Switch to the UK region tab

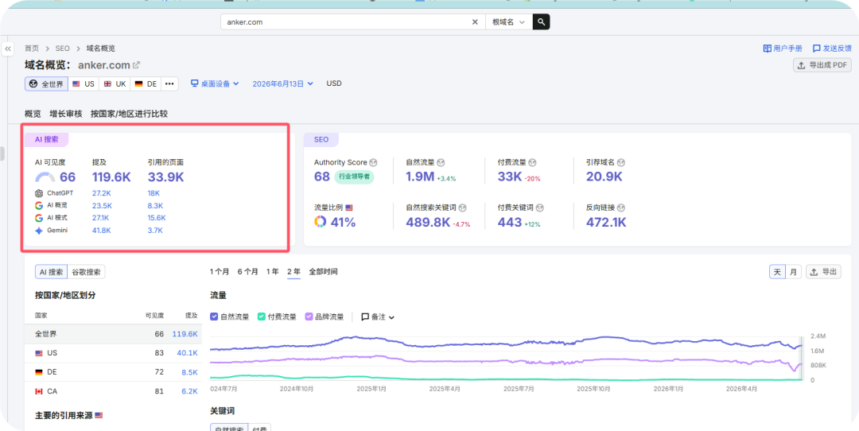tap(115, 83)
